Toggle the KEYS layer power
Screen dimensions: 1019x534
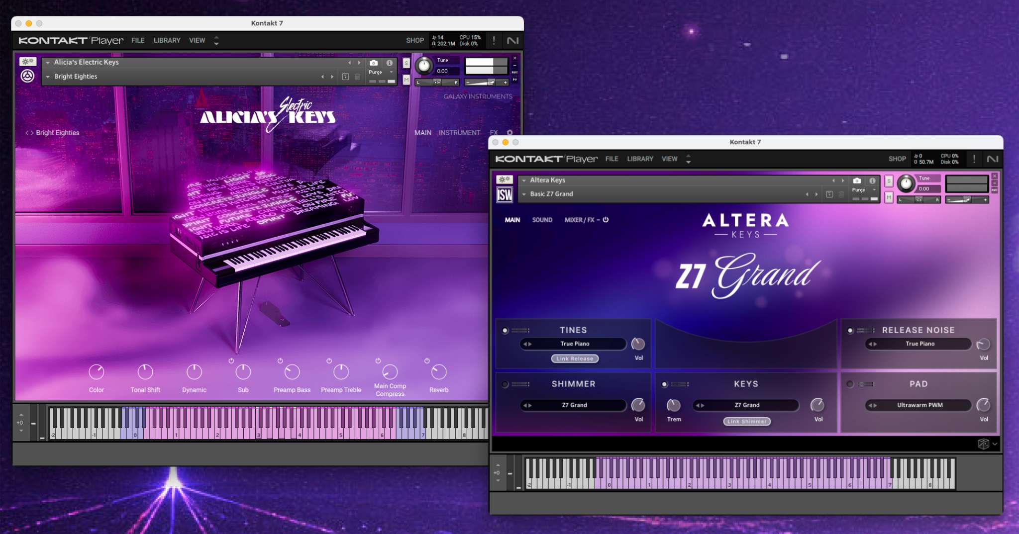coord(664,384)
